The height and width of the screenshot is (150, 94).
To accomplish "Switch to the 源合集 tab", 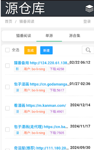I will click(x=75, y=36).
